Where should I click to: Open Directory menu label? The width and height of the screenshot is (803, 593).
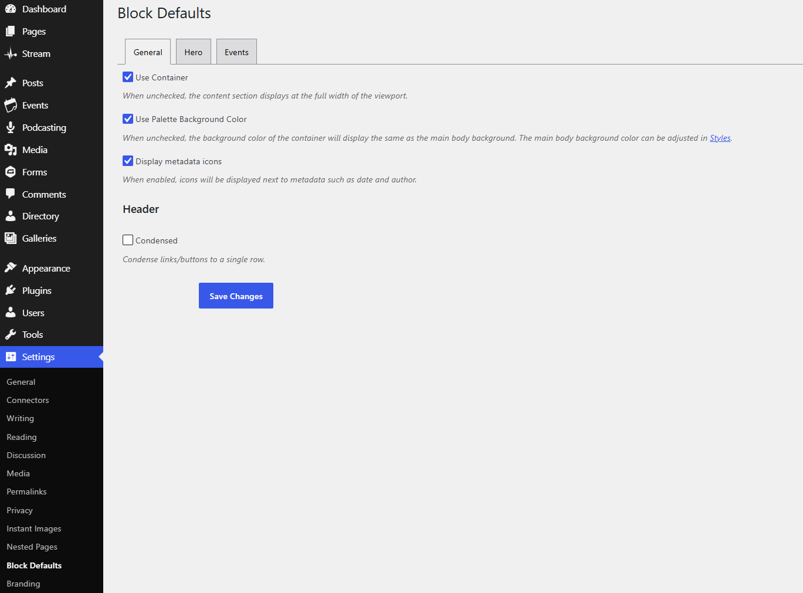40,216
